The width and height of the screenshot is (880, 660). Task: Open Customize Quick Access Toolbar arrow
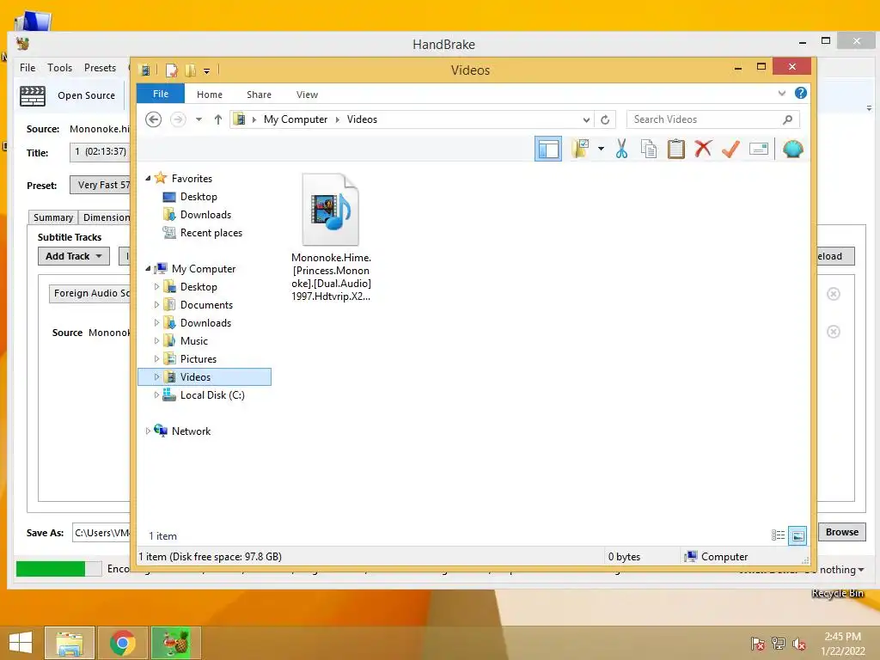pos(206,70)
